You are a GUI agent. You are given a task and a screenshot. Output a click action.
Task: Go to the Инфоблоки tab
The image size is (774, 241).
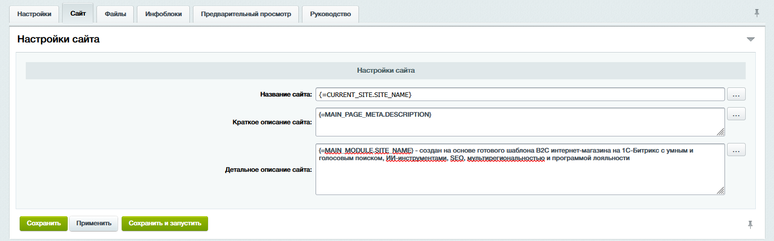[163, 14]
